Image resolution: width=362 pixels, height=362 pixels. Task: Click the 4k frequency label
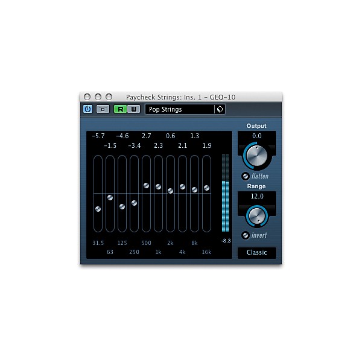point(182,252)
